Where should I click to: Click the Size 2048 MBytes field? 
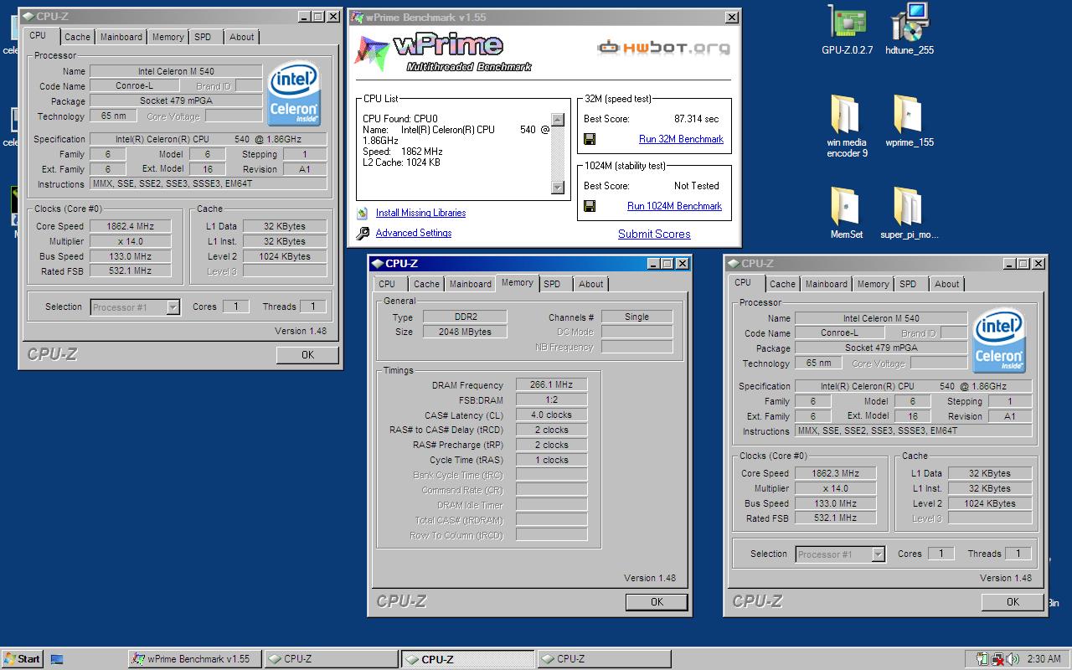(x=465, y=332)
